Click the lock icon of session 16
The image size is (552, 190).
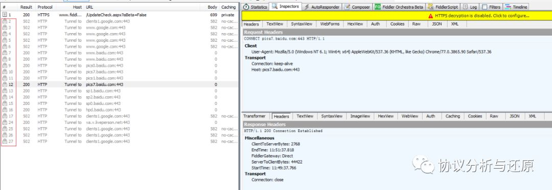5,110
